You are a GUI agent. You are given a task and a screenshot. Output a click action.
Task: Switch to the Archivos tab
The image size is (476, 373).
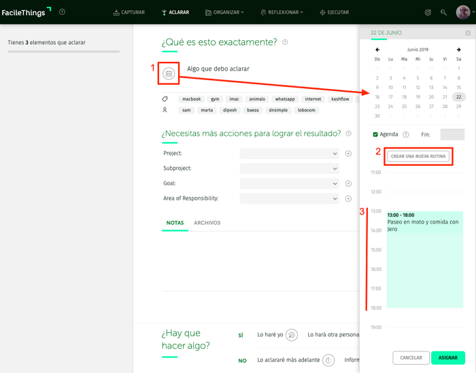coord(207,223)
